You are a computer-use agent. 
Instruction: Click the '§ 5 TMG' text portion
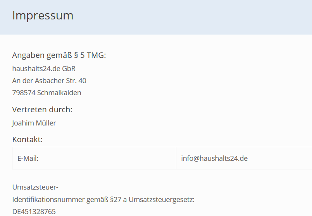(90, 55)
